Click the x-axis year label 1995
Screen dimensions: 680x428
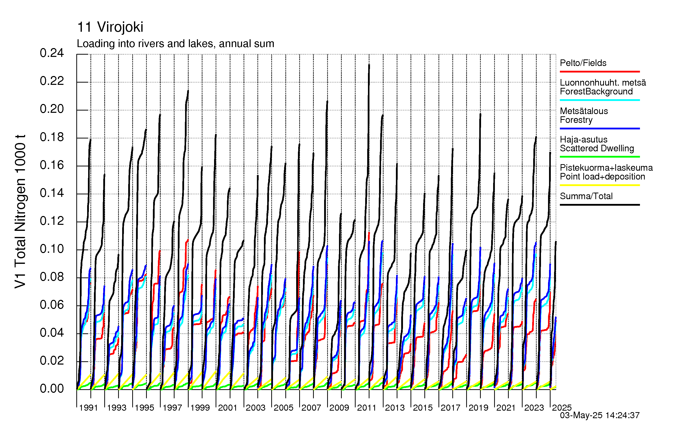click(144, 408)
